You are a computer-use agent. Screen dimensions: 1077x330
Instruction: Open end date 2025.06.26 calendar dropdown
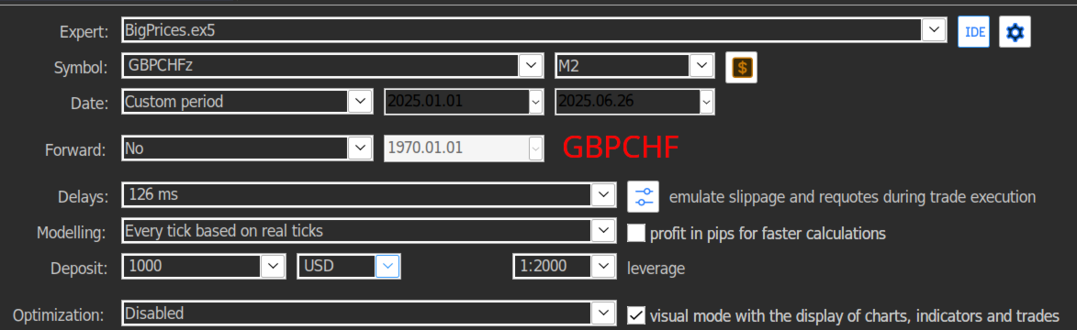coord(706,103)
